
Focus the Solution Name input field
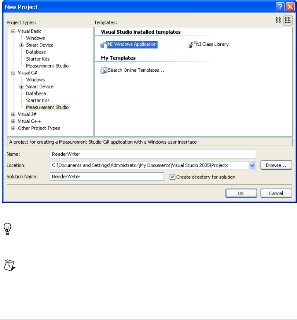coord(107,177)
